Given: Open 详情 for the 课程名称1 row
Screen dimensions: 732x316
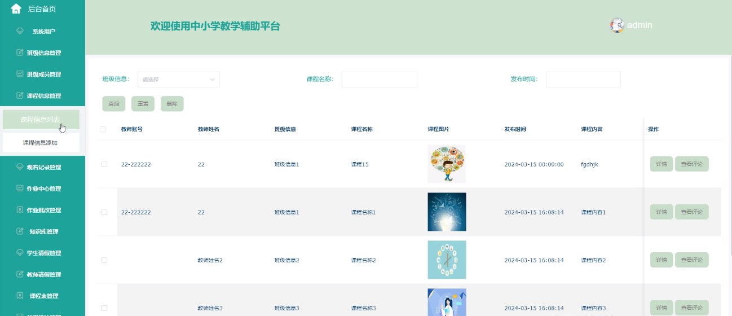Looking at the screenshot, I should coord(662,212).
